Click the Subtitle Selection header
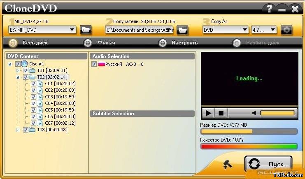 [142, 114]
